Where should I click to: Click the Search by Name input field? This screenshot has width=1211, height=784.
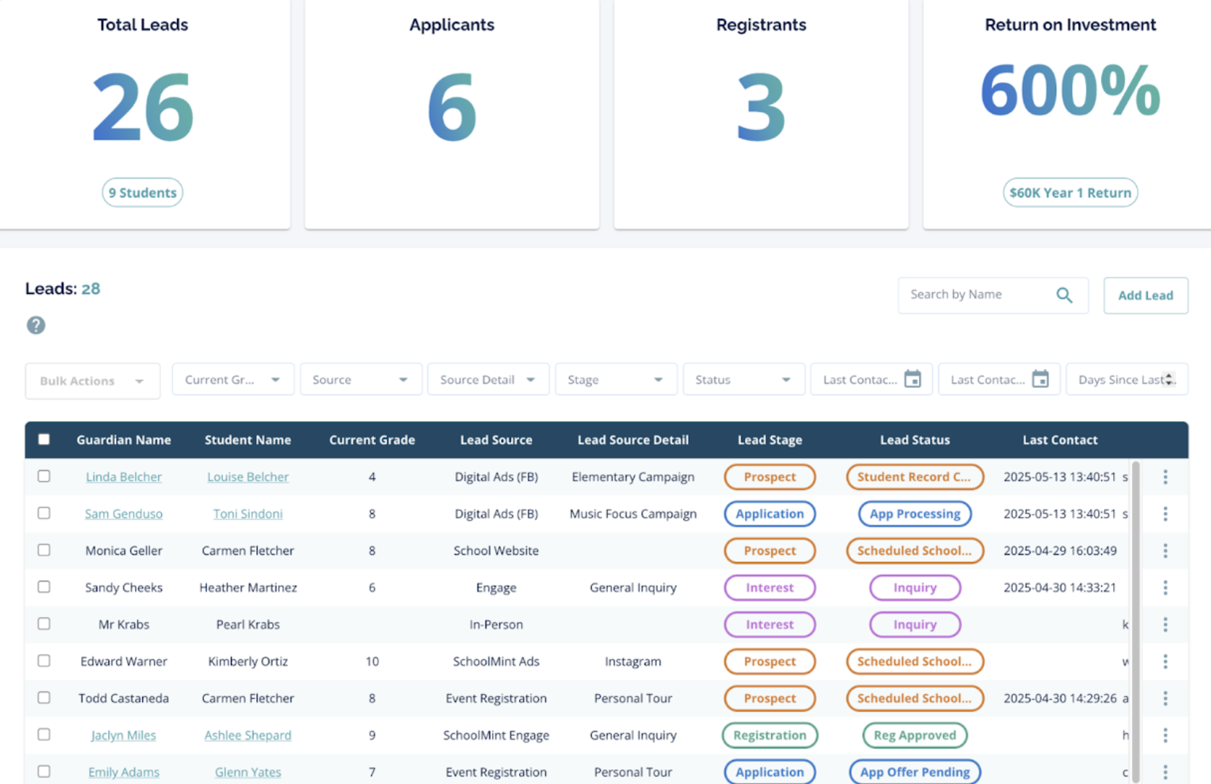point(973,295)
